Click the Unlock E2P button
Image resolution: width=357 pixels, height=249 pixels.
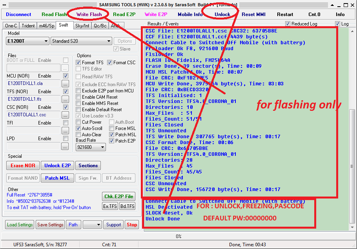tap(58, 166)
